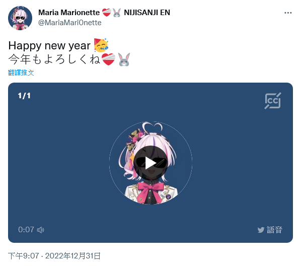Open Maria Marionette's profile avatar
This screenshot has width=301, height=269.
[20, 18]
